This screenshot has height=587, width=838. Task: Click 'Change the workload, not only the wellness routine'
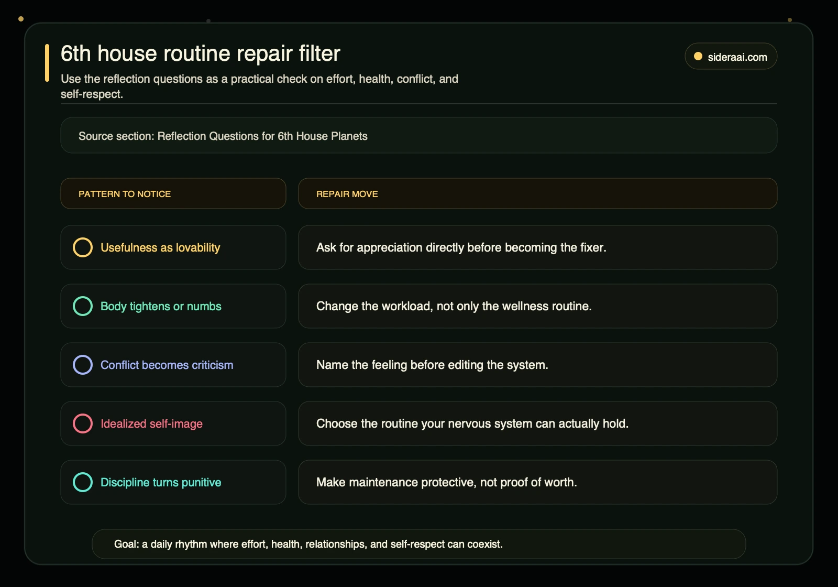pyautogui.click(x=454, y=306)
